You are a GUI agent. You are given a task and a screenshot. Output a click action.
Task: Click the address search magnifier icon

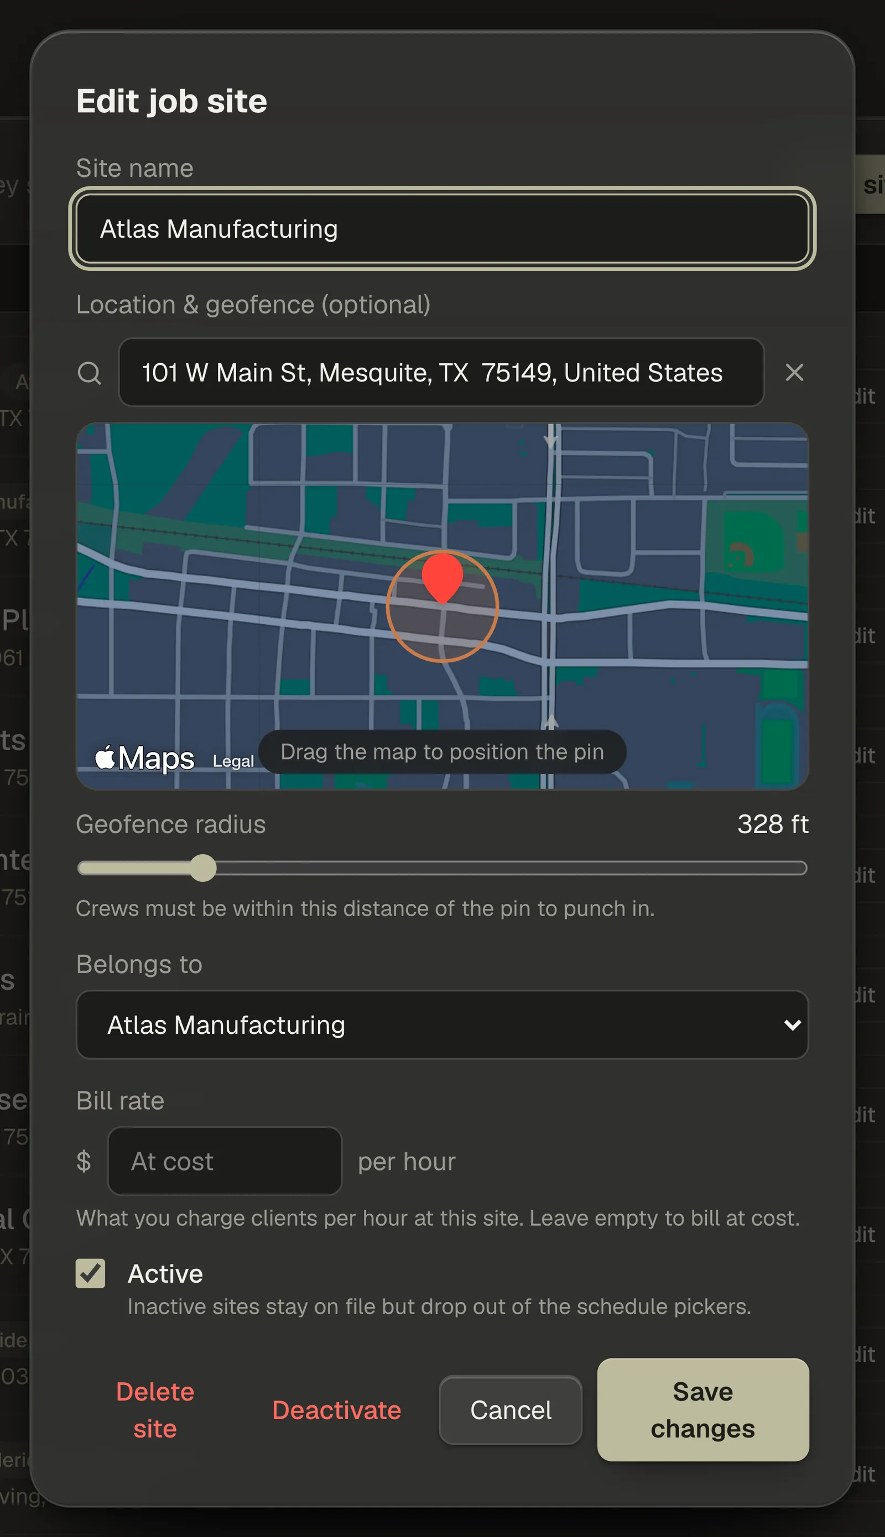90,373
